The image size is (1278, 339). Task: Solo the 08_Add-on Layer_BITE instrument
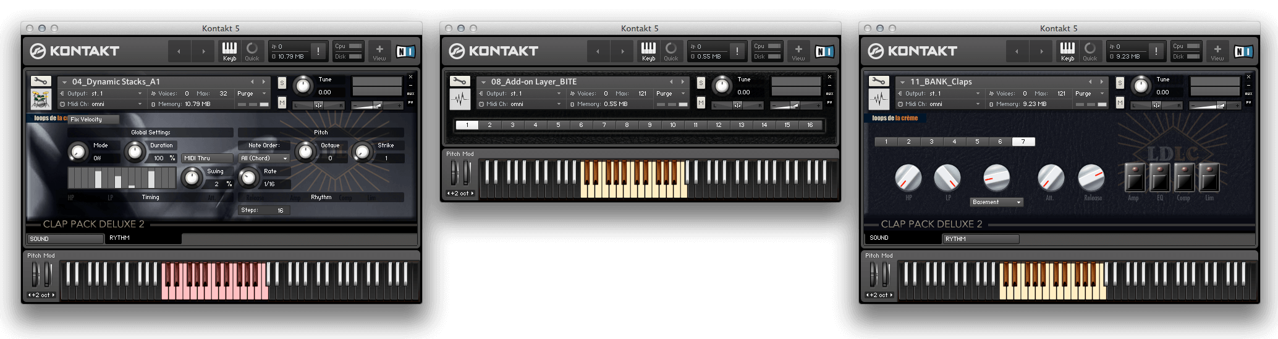coord(701,83)
